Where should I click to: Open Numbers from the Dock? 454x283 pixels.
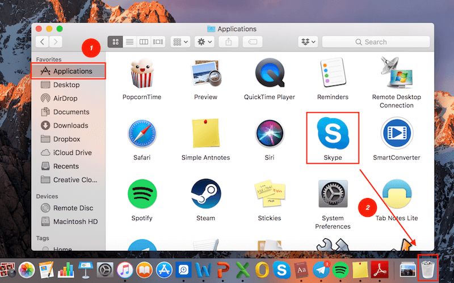(x=66, y=270)
